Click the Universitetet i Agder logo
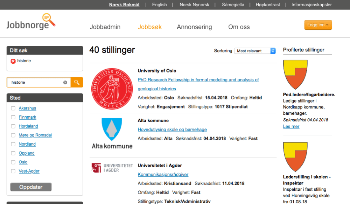The height and width of the screenshot is (204, 350). point(112,168)
